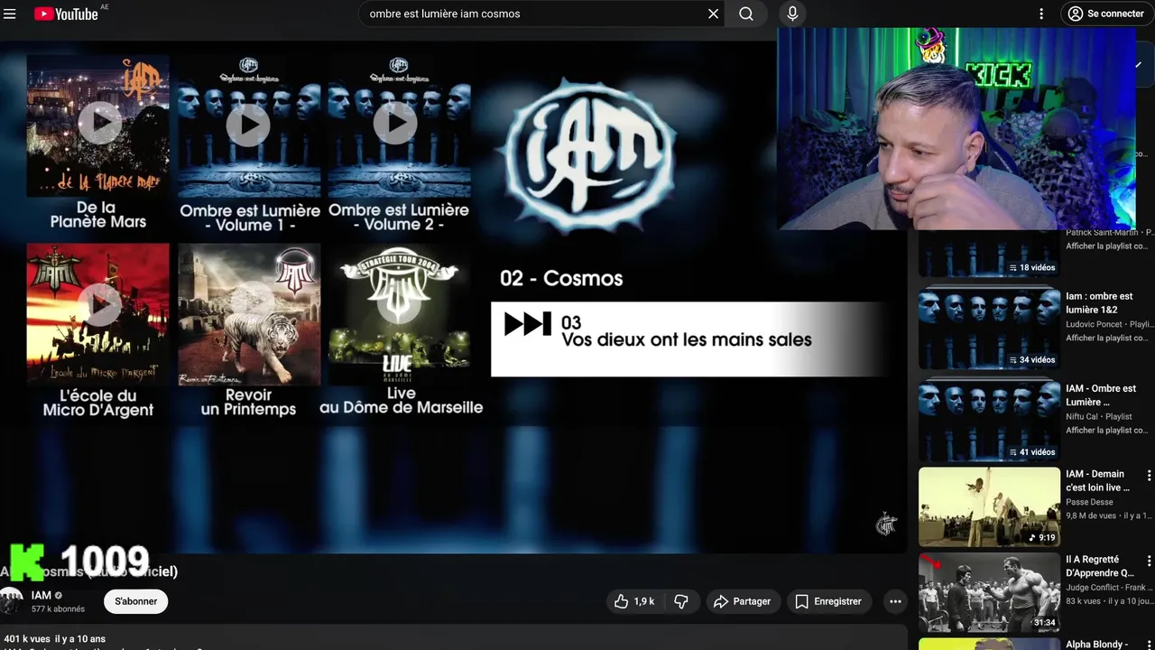Open the YouTube hamburger guide menu
The height and width of the screenshot is (650, 1155).
click(10, 14)
